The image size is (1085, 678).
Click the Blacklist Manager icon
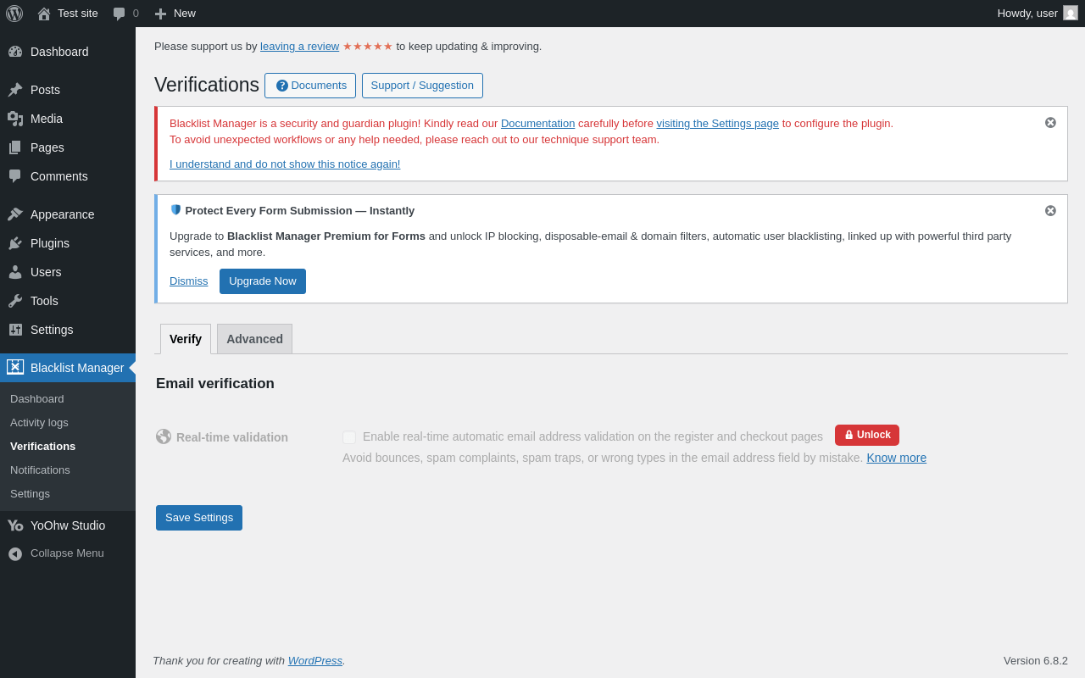tap(15, 367)
